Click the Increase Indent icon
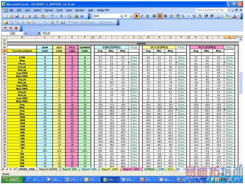 pyautogui.click(x=212, y=16)
